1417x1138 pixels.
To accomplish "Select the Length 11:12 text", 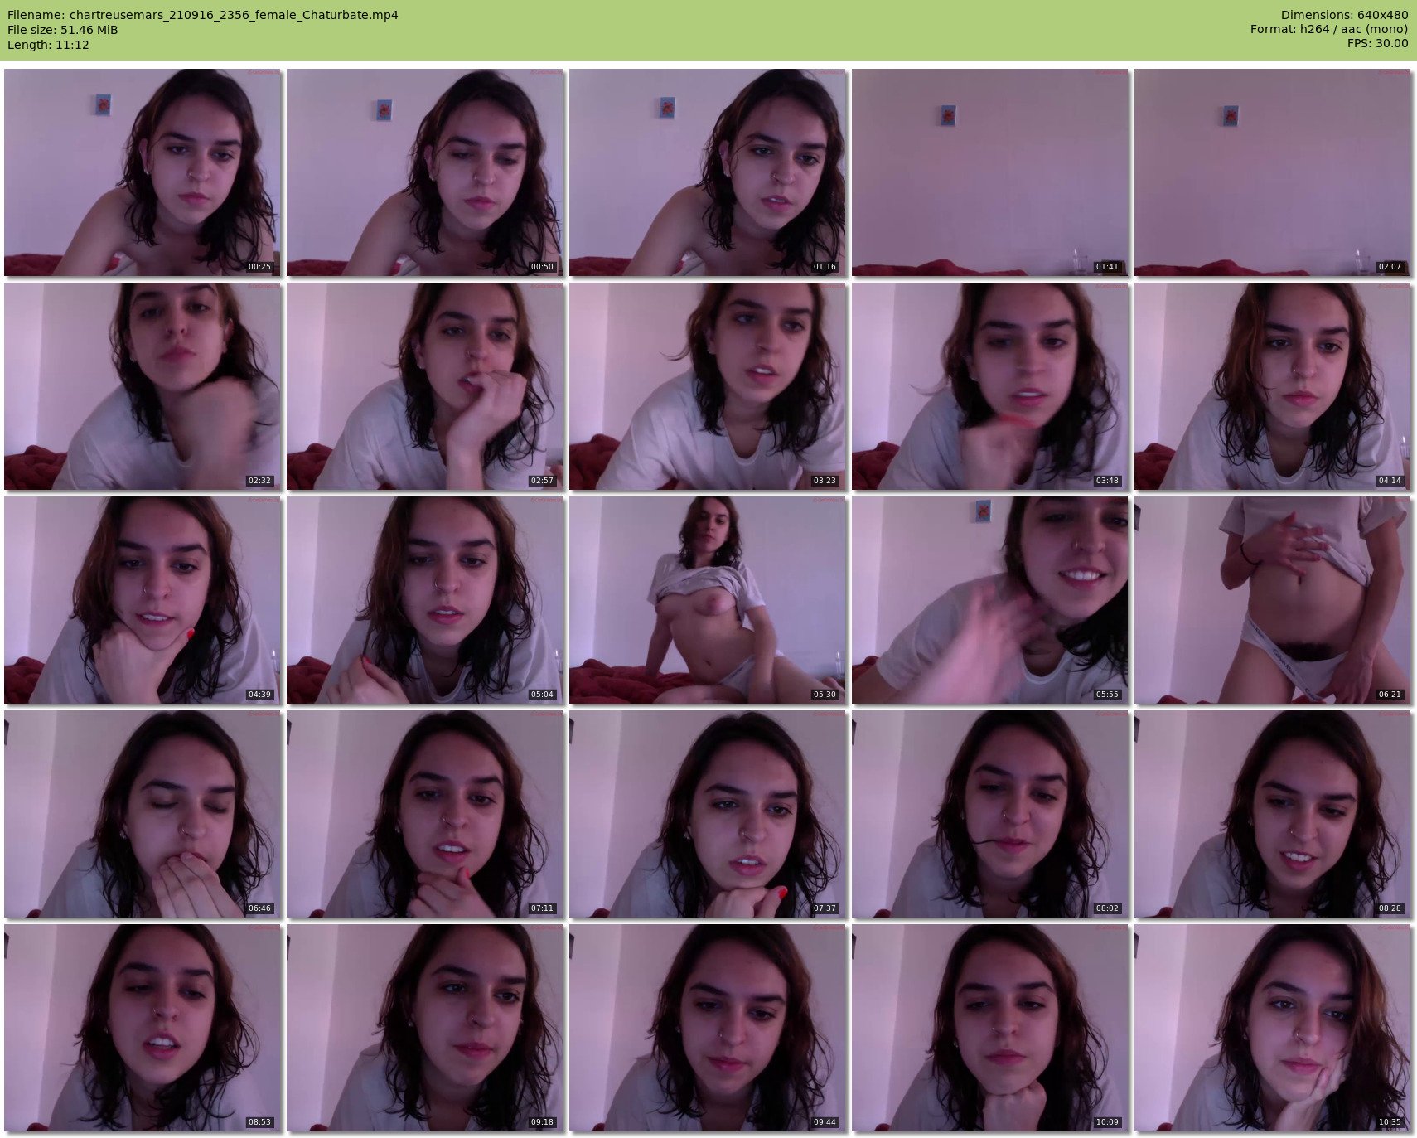I will pyautogui.click(x=48, y=45).
